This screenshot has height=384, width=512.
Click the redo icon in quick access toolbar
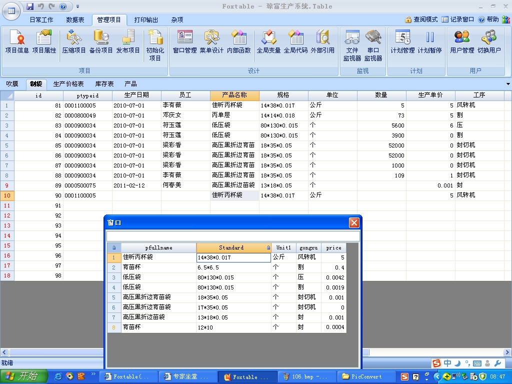(51, 6)
